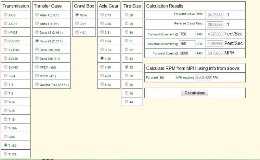Screen dimensions: 260x160
Task: Select 3.73 axle gear ratio
Action: click(x=102, y=49)
